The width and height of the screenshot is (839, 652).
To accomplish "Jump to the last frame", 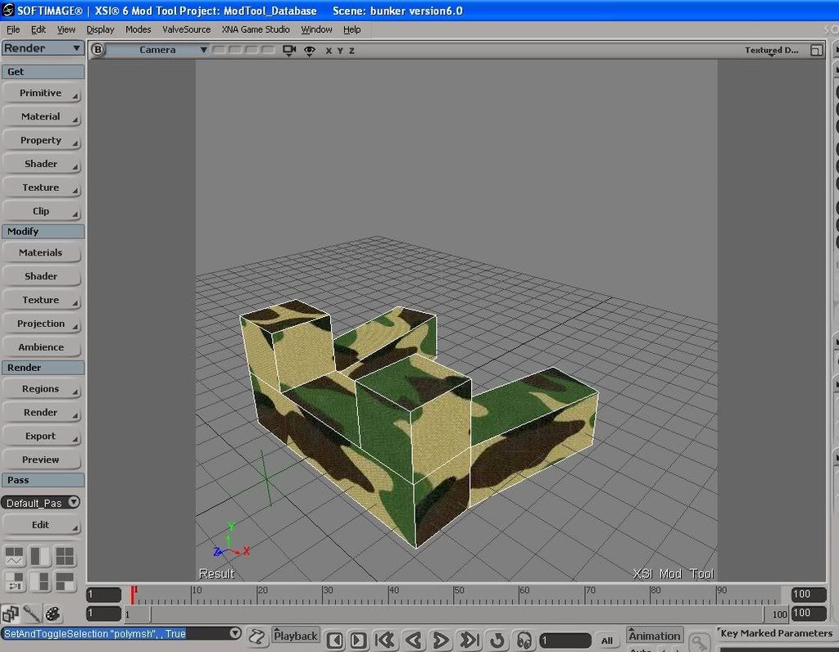I will pyautogui.click(x=469, y=639).
